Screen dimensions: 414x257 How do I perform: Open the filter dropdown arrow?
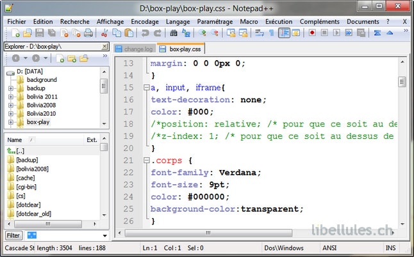point(105,236)
